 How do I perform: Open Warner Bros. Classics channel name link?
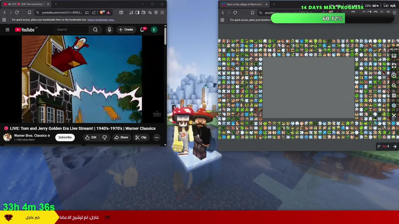tap(30, 136)
